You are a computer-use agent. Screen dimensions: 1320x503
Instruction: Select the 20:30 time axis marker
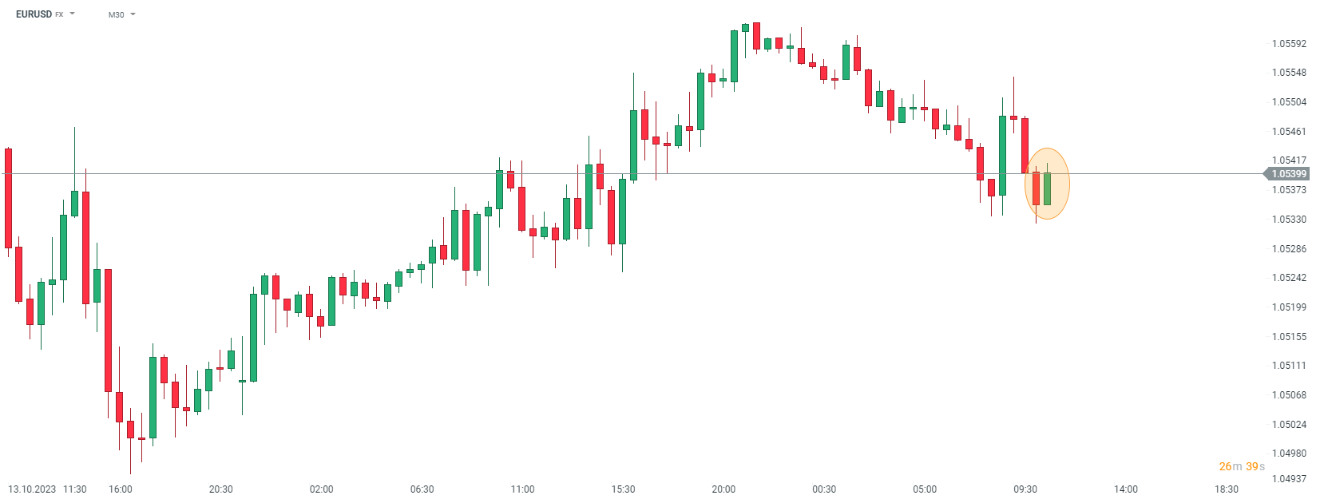point(221,489)
